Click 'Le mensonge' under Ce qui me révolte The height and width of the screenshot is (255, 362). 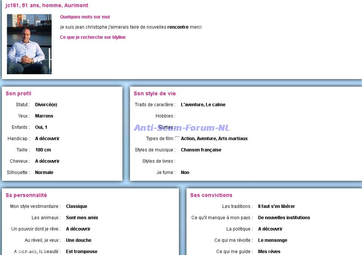(x=272, y=240)
